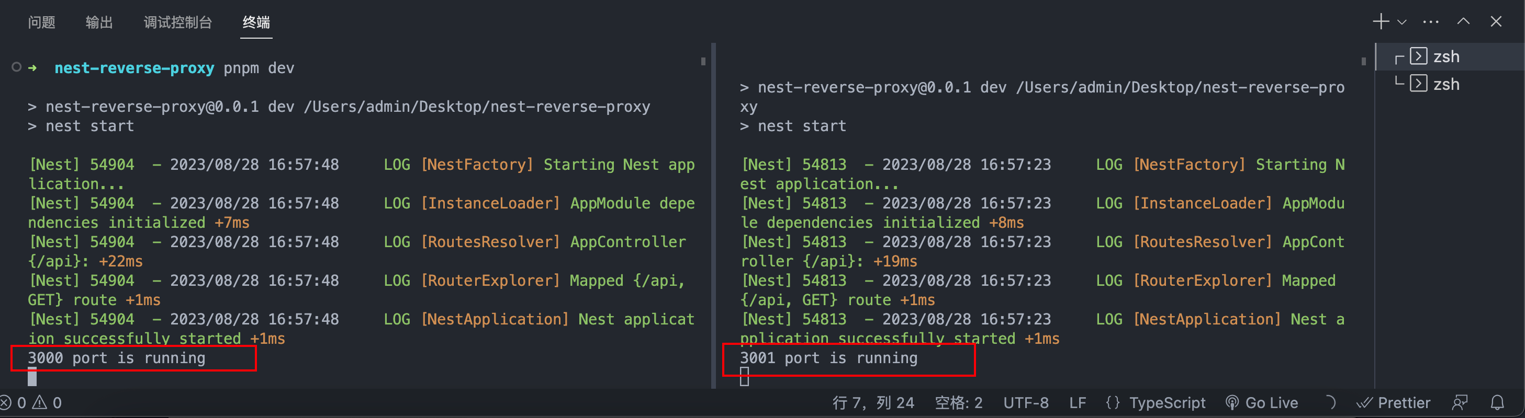This screenshot has height=418, width=1525.
Task: Change end-of-line sequence LF
Action: (x=1078, y=403)
